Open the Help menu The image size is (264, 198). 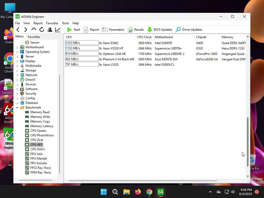coord(76,23)
